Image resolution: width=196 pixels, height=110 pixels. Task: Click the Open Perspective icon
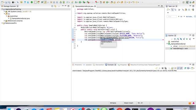click(x=183, y=2)
